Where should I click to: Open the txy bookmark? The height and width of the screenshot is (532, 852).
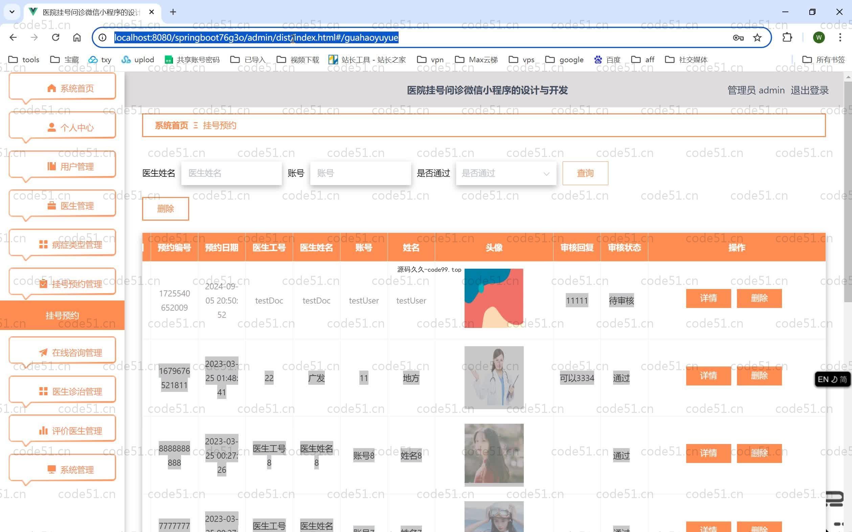coord(99,60)
